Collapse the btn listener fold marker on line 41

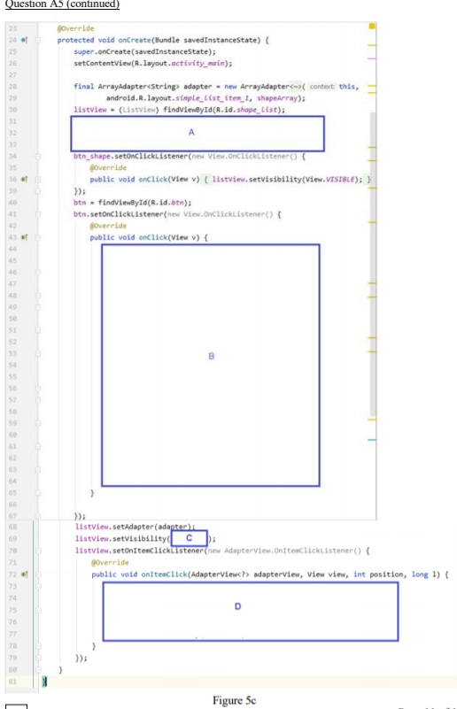click(38, 214)
